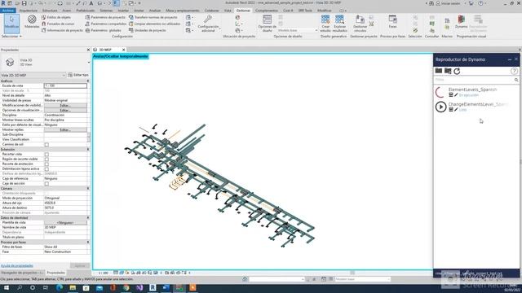
Task: Collapse the Datos de identidad section
Action: click(x=88, y=217)
